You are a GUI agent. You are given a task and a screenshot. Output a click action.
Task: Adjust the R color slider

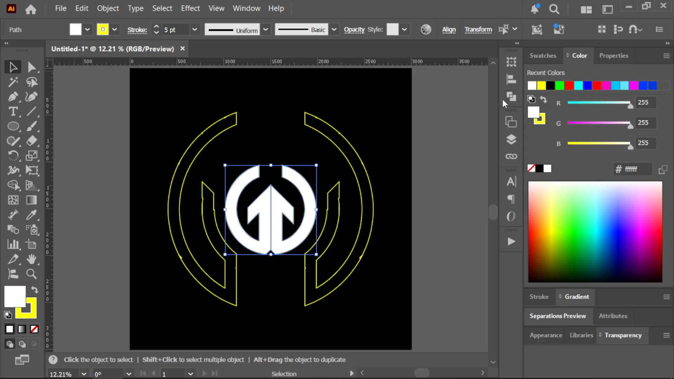(599, 102)
